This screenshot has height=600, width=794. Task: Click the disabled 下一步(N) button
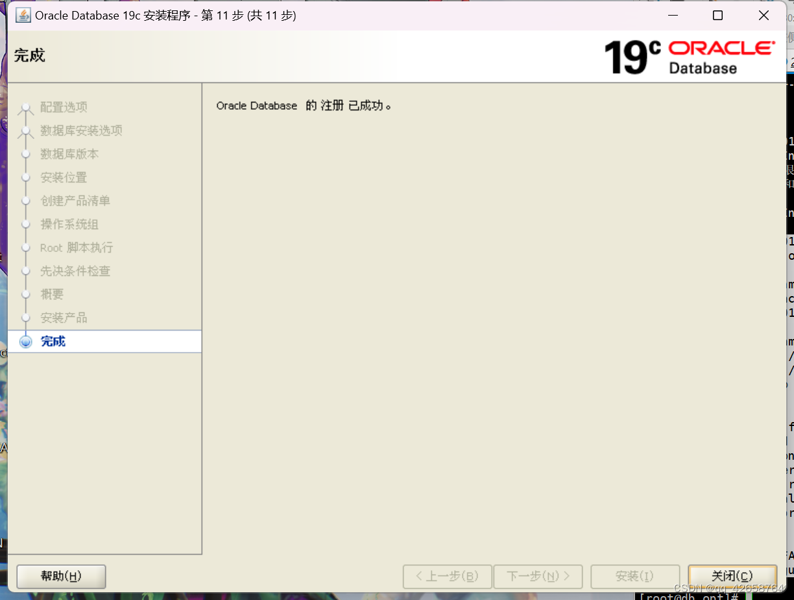538,576
